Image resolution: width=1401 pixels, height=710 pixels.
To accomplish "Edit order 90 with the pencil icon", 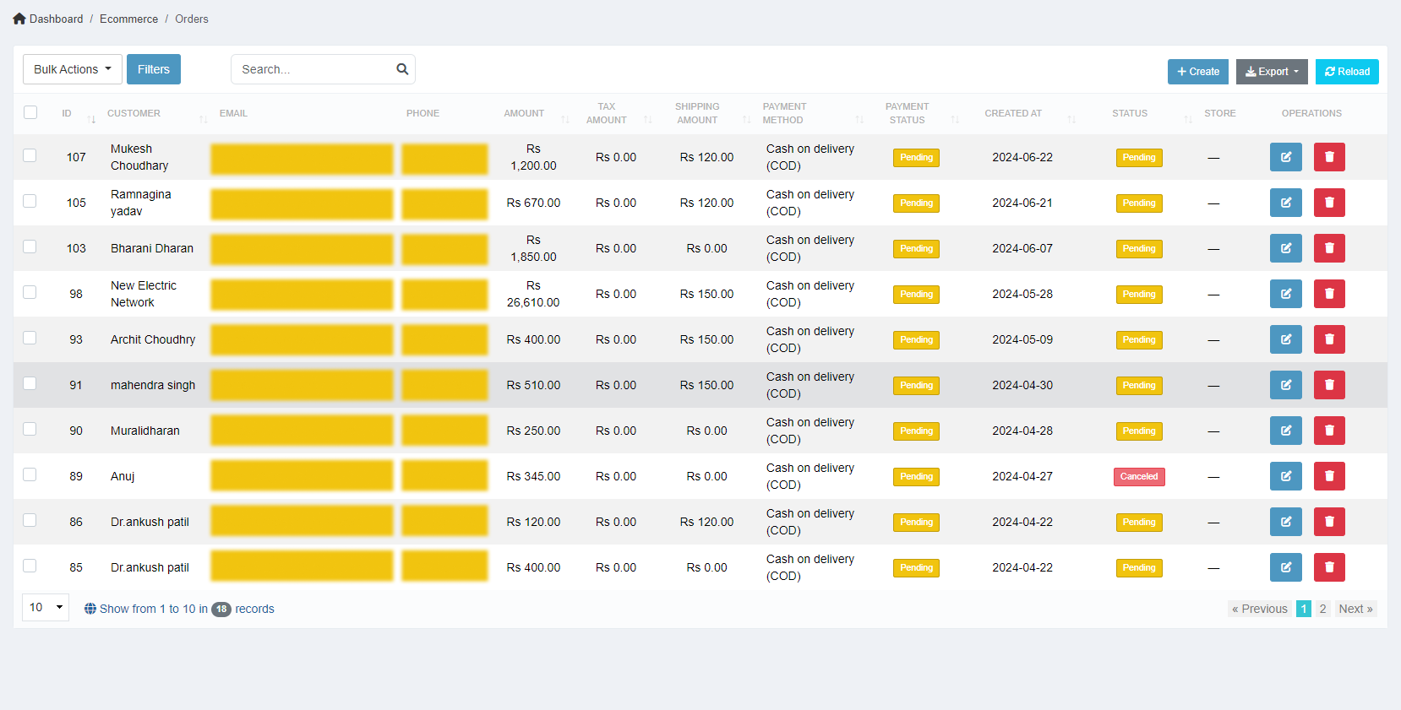I will tap(1285, 431).
